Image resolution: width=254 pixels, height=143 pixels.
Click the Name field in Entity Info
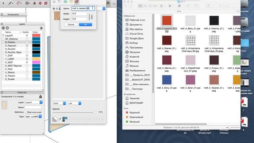33,107
